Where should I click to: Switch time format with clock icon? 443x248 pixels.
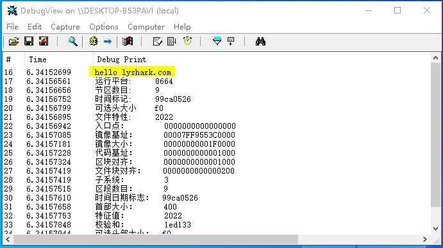187,41
